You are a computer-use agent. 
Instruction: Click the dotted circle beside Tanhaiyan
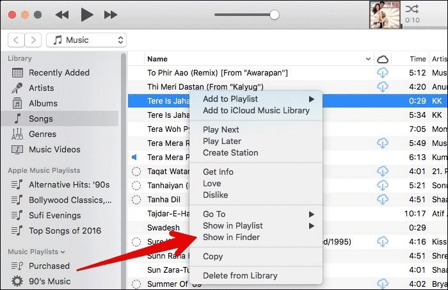click(136, 186)
